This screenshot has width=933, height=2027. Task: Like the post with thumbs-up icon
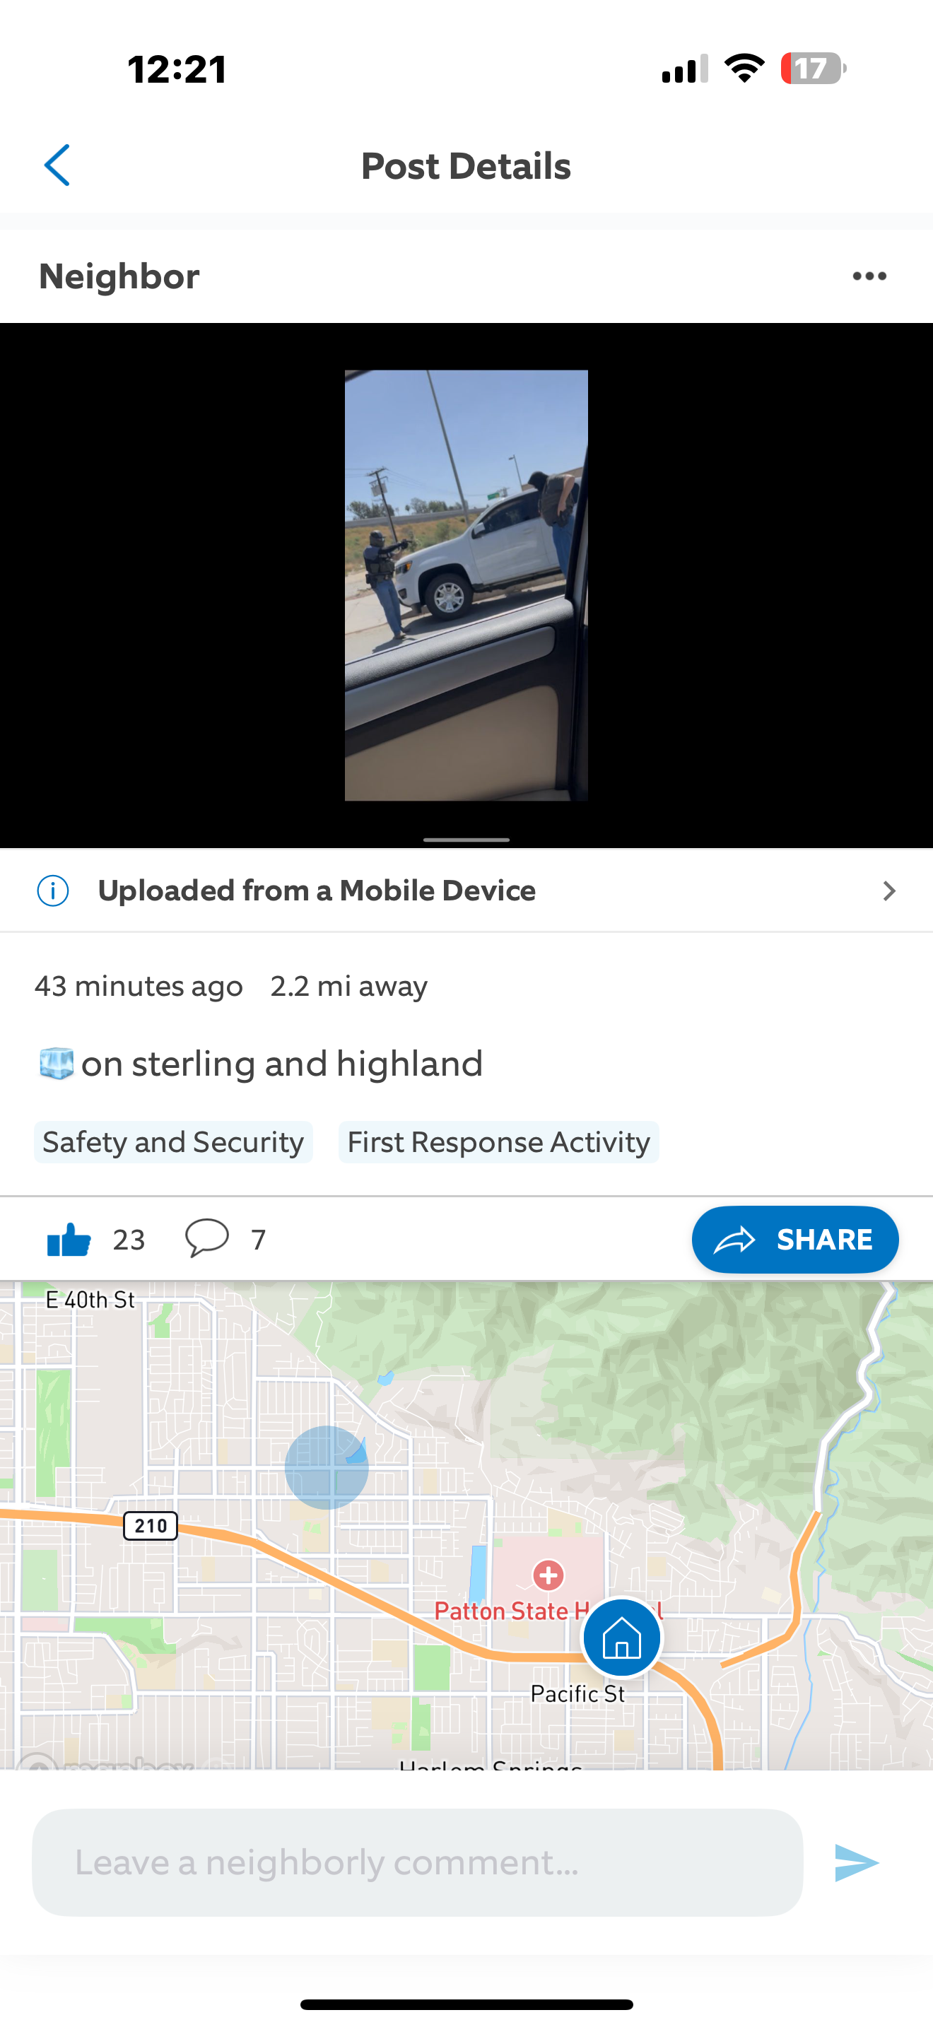tap(69, 1240)
